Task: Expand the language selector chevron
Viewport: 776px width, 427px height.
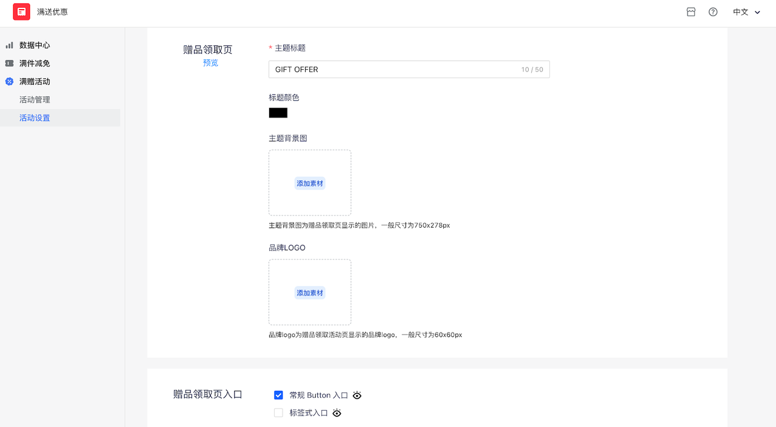Action: tap(757, 12)
